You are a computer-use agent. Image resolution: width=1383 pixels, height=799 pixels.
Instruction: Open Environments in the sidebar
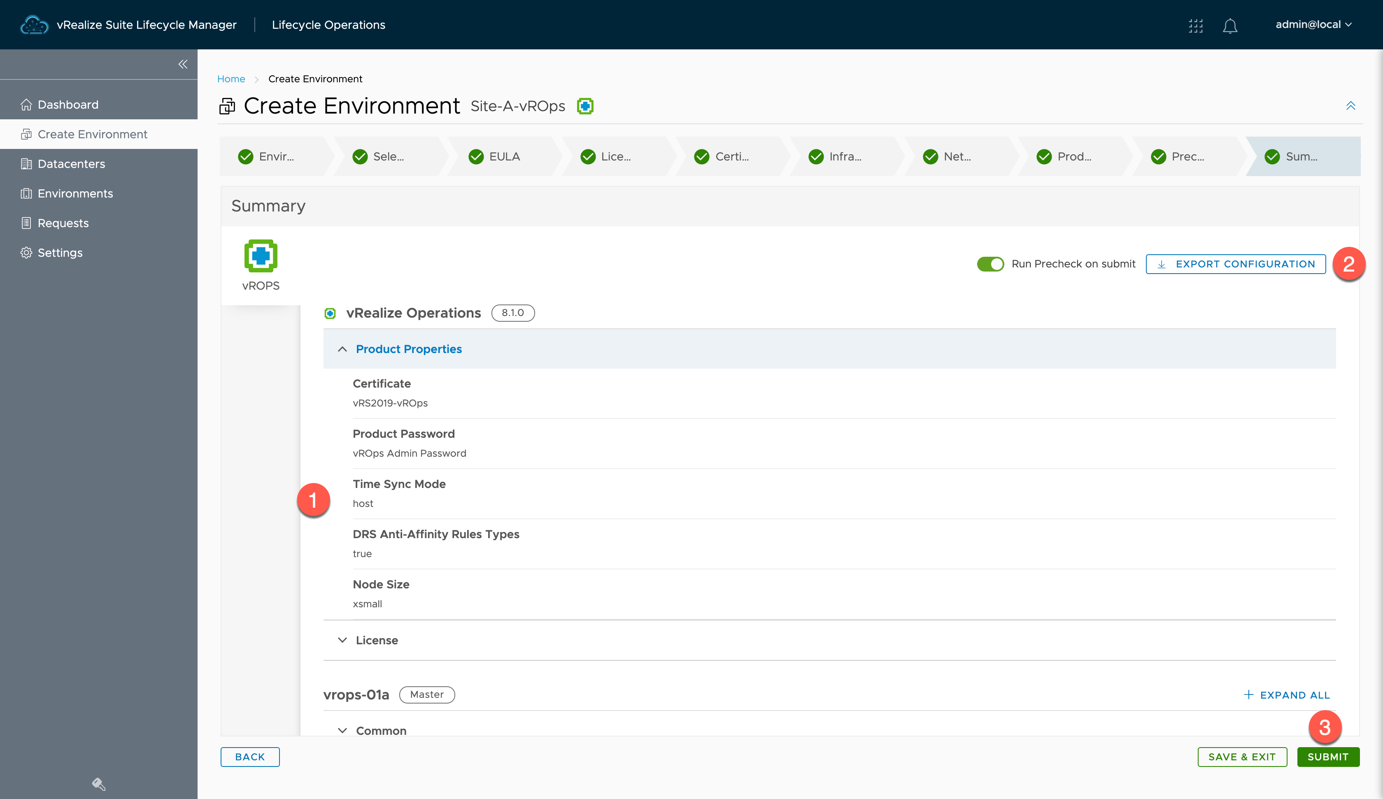[x=99, y=193]
